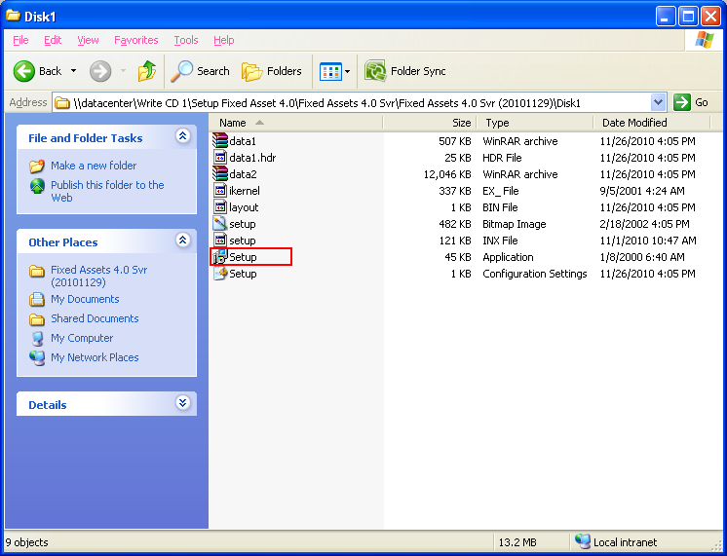Expand the Details panel
Image resolution: width=727 pixels, height=556 pixels.
pos(182,403)
